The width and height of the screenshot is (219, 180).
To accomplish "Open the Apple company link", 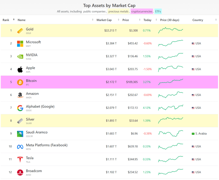I will click(x=30, y=68).
